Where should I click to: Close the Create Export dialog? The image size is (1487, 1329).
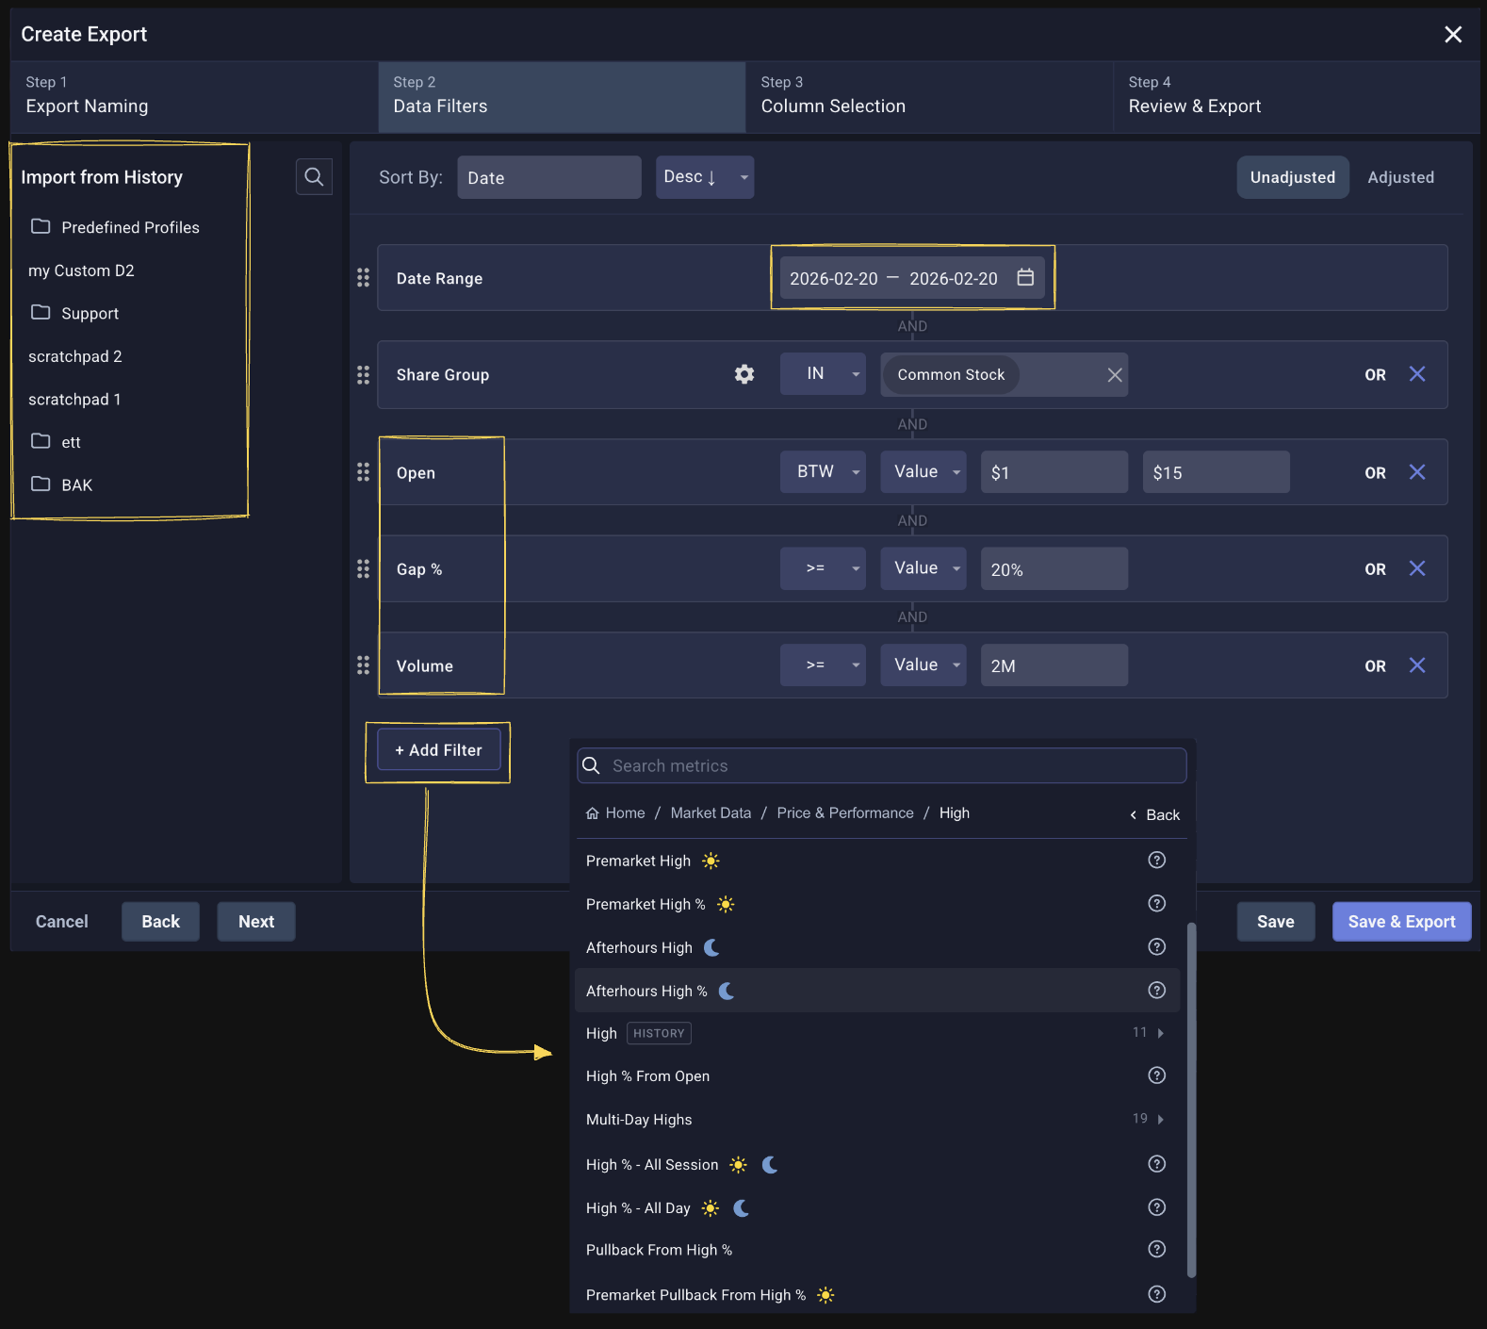coord(1453,34)
